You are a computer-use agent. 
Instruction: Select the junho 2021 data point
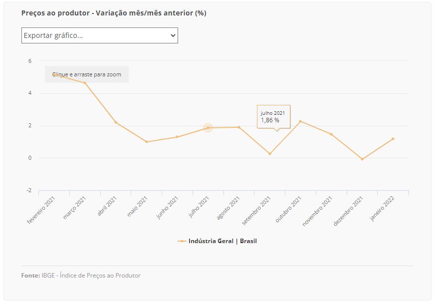point(177,137)
